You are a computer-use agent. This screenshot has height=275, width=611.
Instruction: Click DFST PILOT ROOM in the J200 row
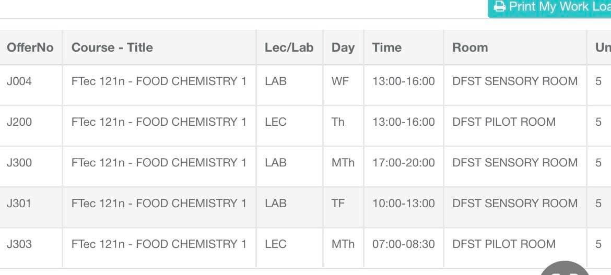504,122
